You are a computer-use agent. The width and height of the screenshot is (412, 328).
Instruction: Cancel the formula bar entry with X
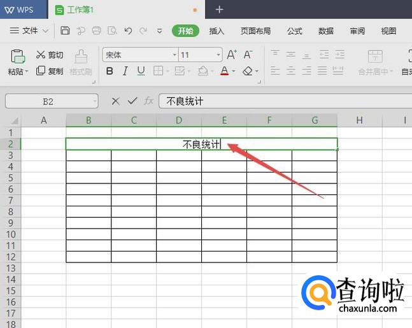[x=116, y=101]
